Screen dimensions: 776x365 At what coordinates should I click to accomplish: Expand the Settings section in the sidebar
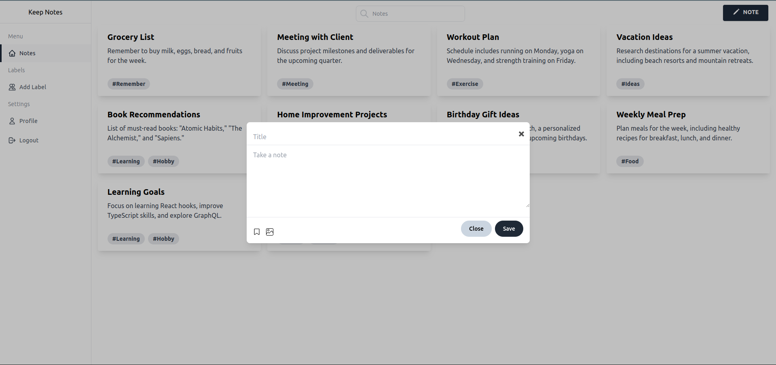[x=19, y=104]
